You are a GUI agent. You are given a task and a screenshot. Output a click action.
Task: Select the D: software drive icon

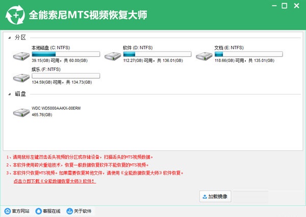click(113, 56)
